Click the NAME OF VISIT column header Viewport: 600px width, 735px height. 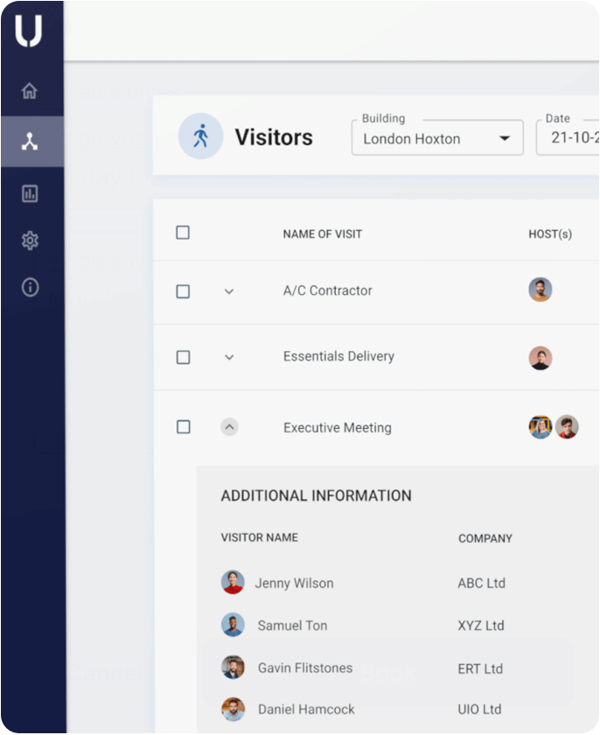coord(322,234)
